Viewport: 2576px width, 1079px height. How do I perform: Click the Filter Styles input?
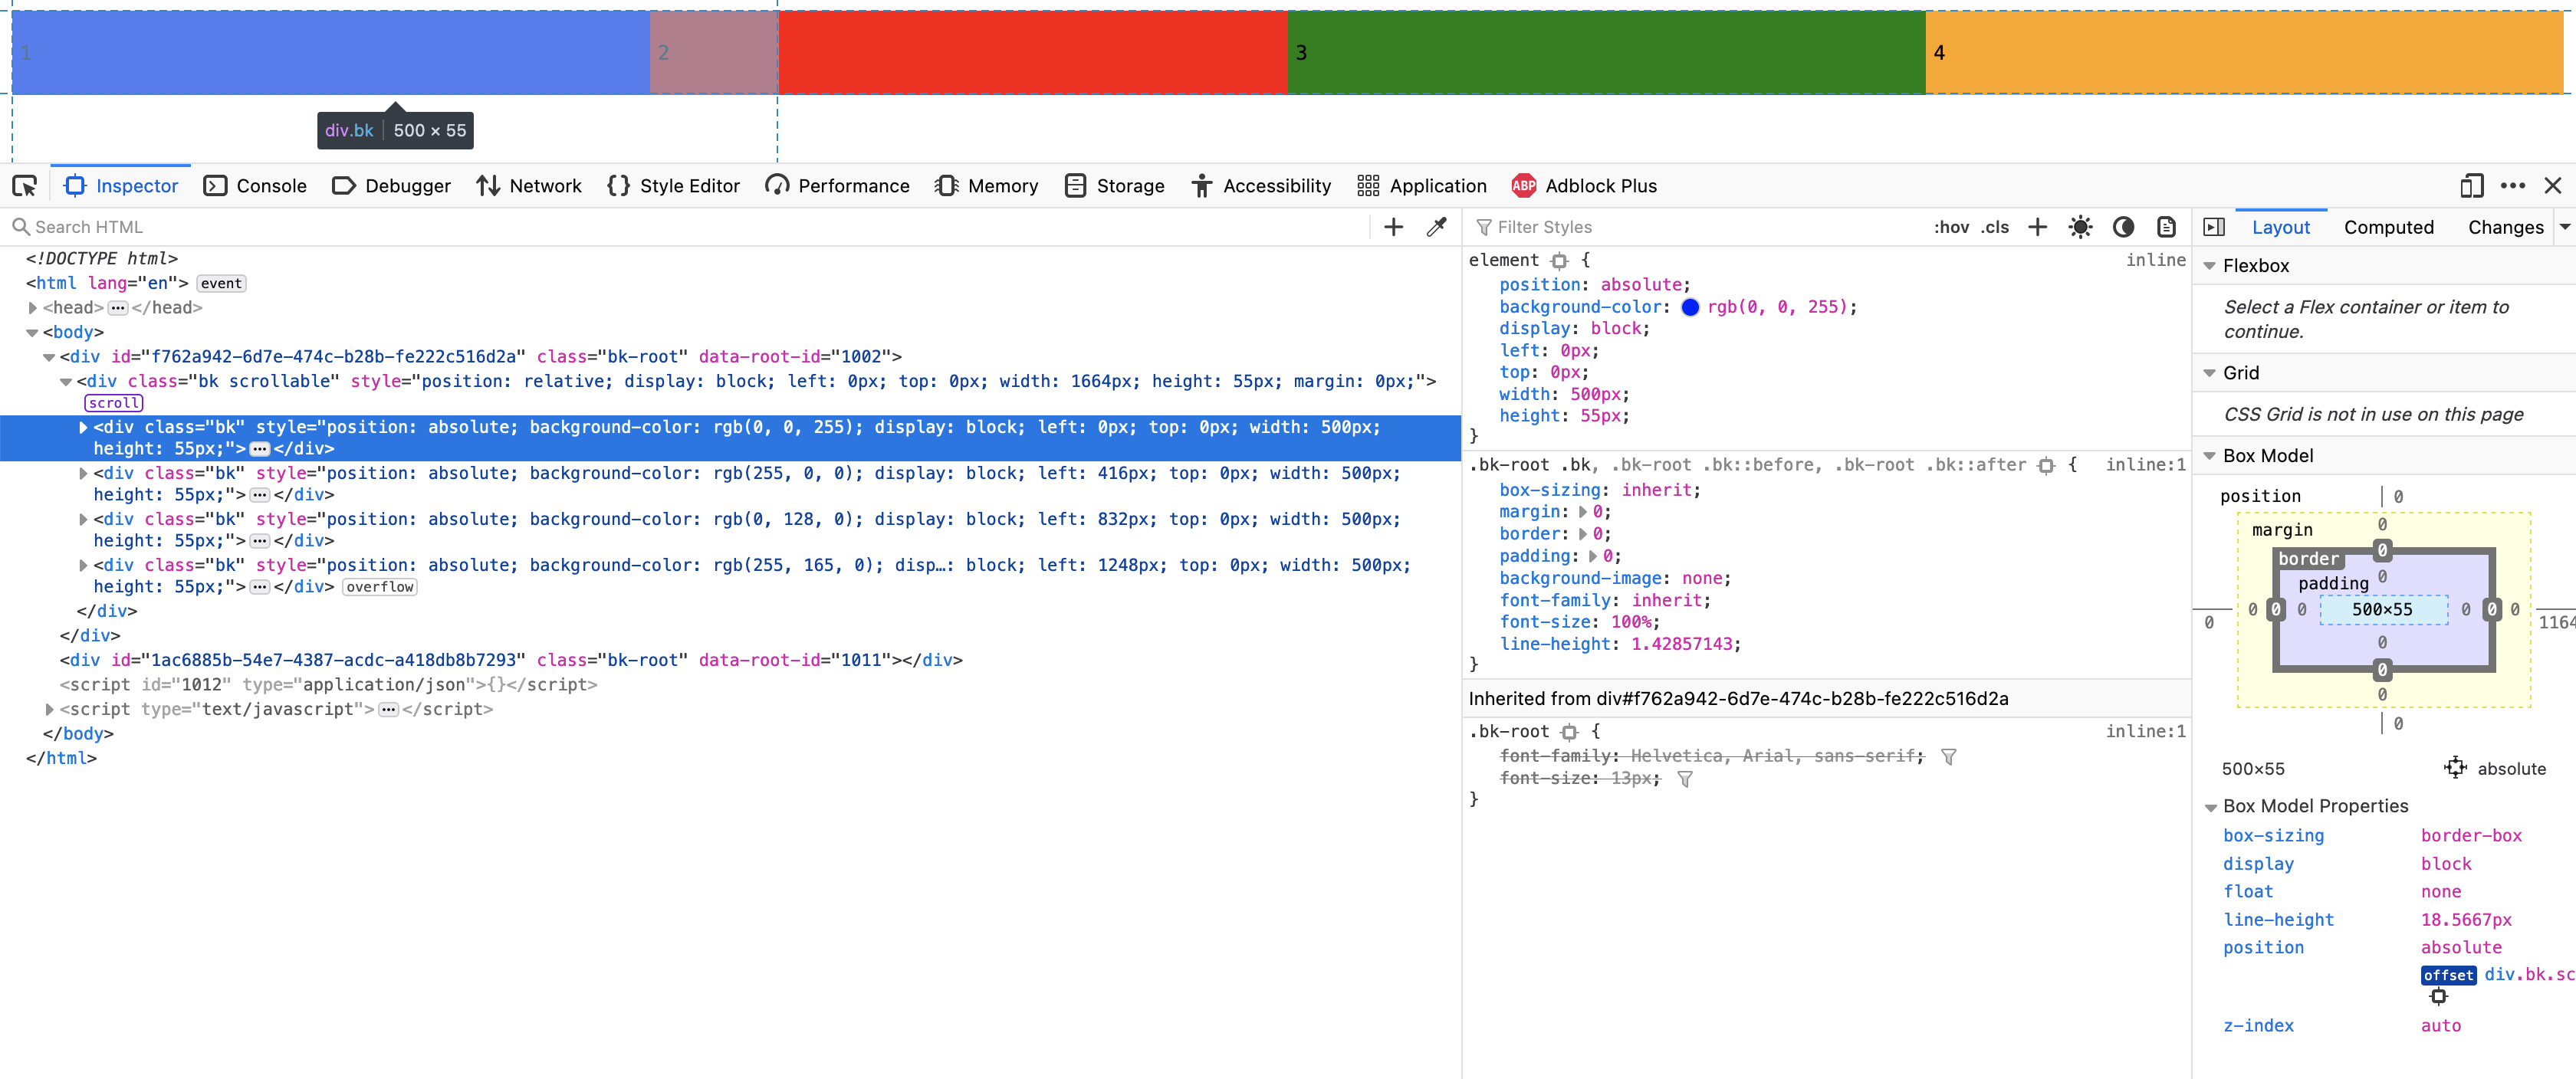[x=1700, y=227]
